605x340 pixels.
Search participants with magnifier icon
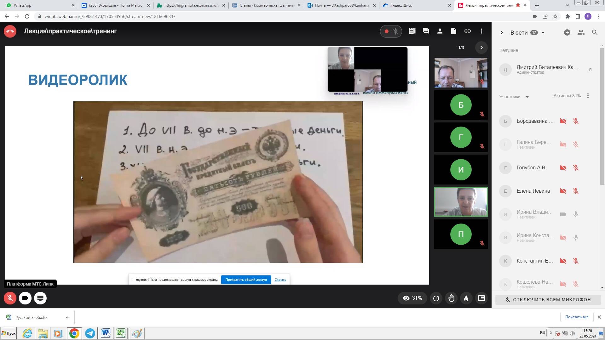[595, 32]
